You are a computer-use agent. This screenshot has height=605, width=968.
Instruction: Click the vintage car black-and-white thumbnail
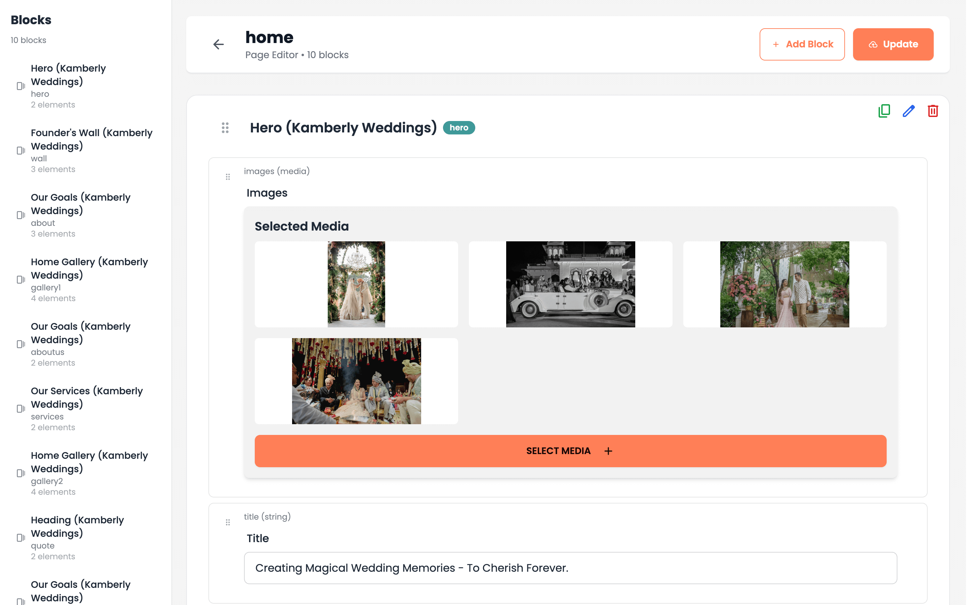570,284
